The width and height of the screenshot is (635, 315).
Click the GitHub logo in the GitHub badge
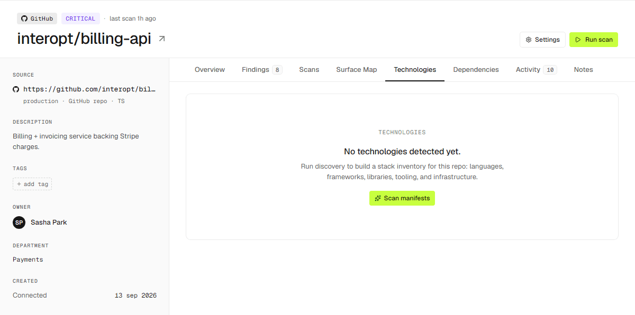pyautogui.click(x=24, y=18)
